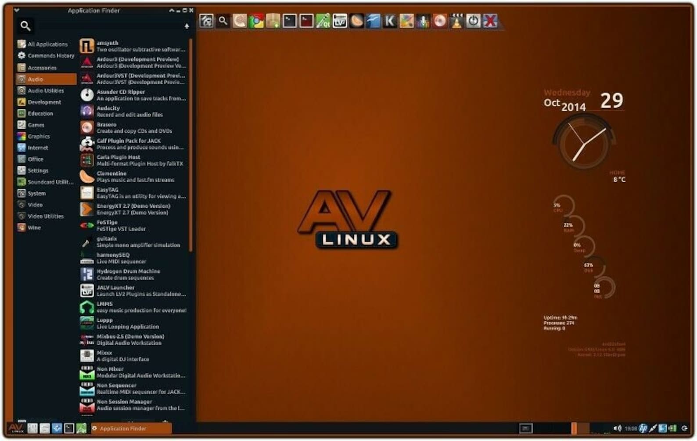The width and height of the screenshot is (697, 441).
Task: Select the Soundcard Utilities category
Action: [46, 182]
